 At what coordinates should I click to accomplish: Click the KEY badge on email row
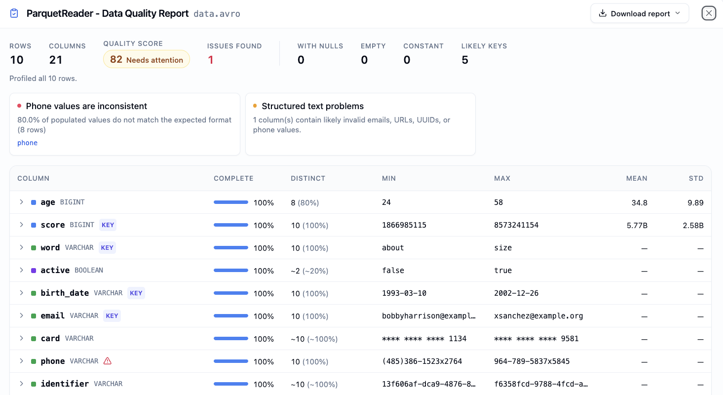(112, 316)
